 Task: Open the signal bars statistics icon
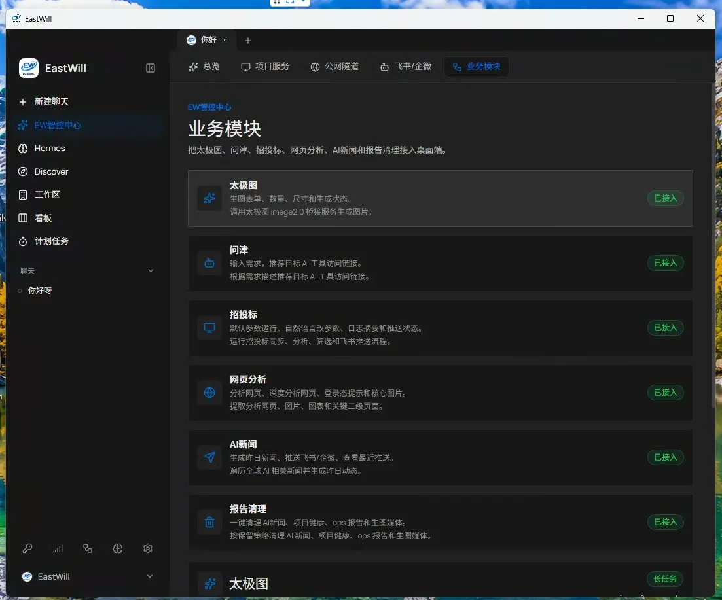58,548
